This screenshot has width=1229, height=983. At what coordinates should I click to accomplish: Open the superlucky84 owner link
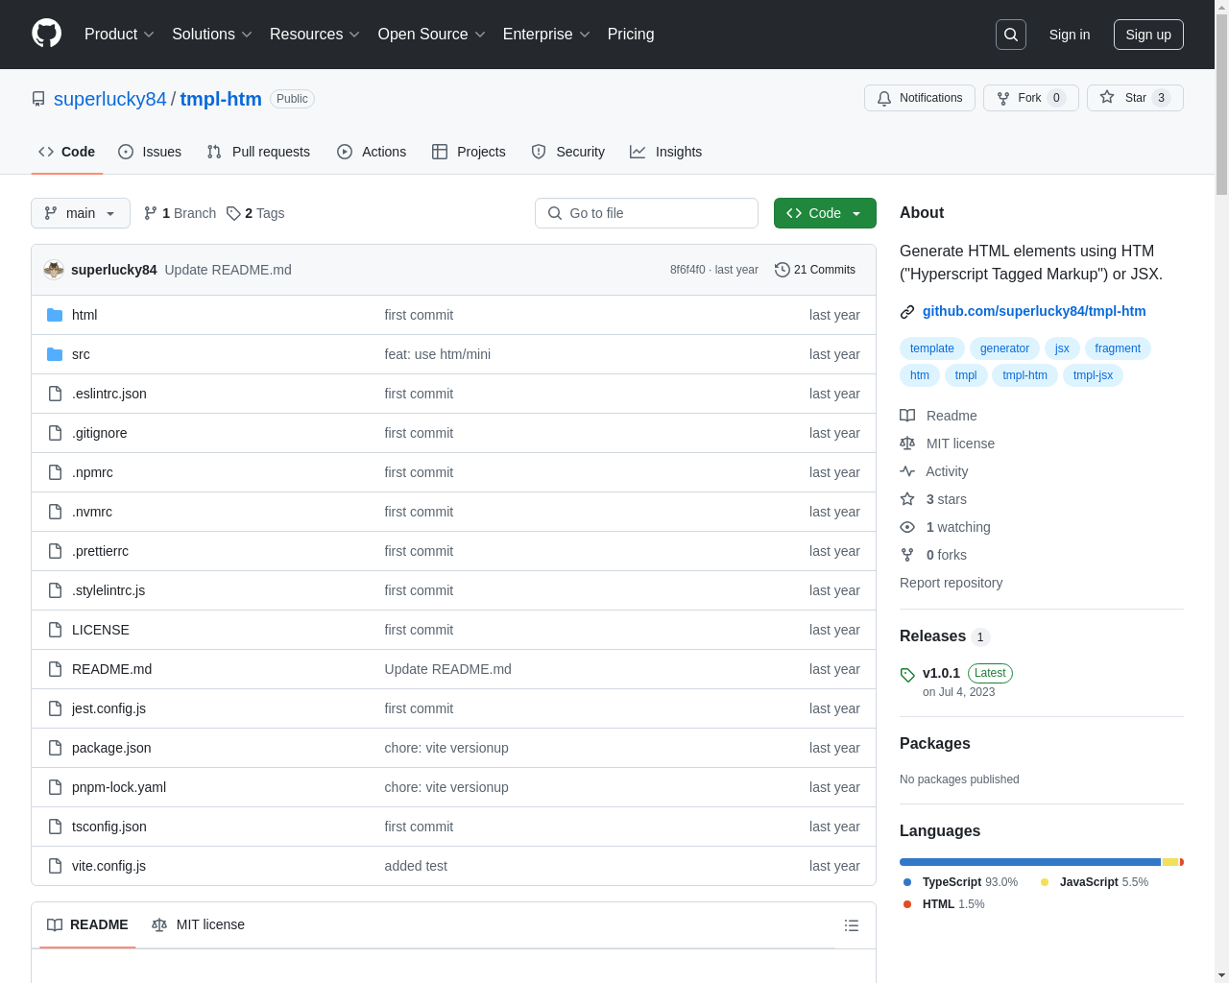110,99
